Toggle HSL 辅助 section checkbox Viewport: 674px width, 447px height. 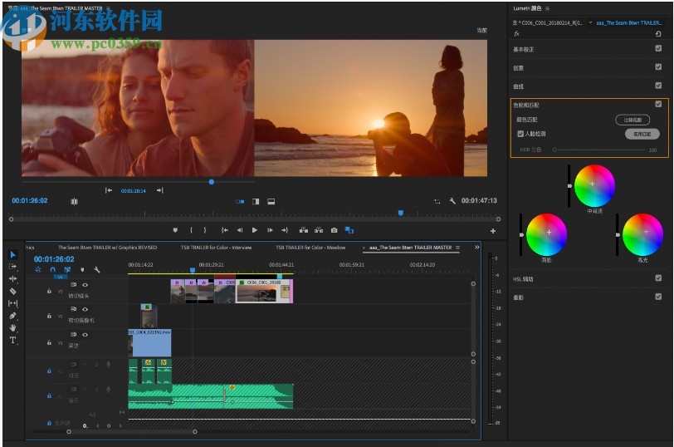(658, 278)
